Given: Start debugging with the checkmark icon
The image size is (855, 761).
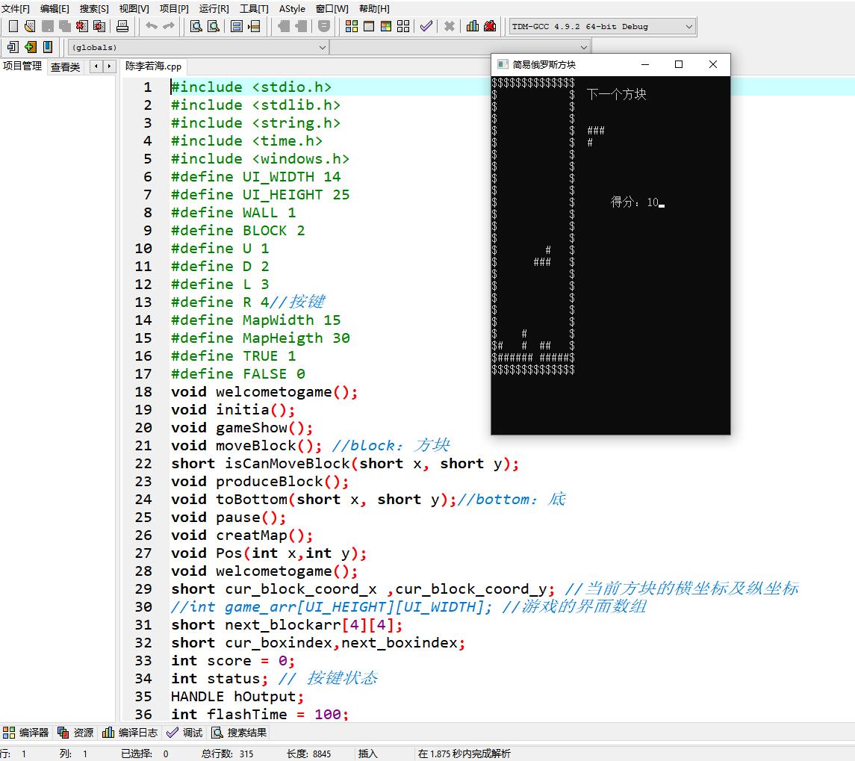Looking at the screenshot, I should 426,26.
